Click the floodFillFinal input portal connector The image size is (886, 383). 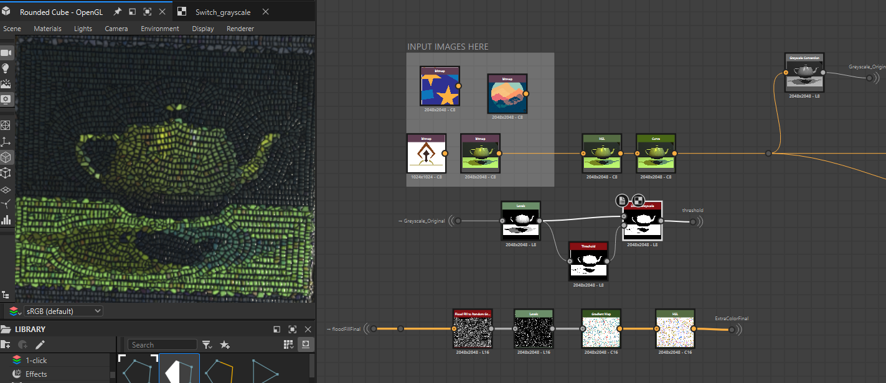pyautogui.click(x=374, y=329)
